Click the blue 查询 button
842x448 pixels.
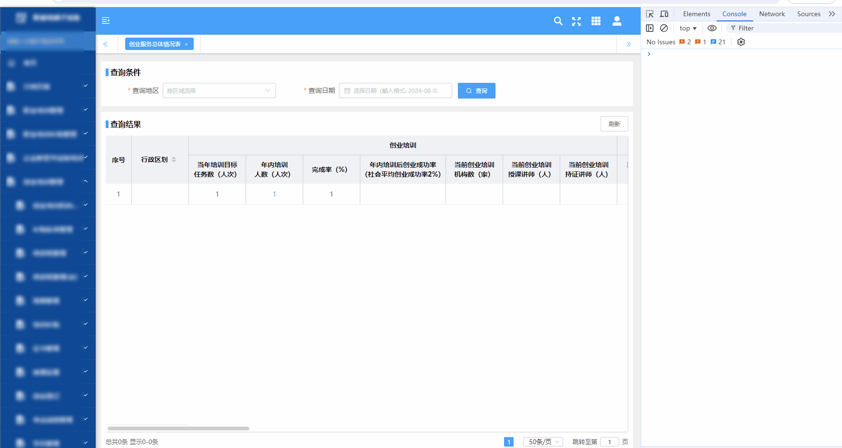pos(476,90)
